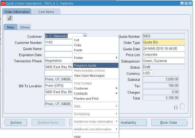Focus the Customer Number field
Viewport: 195px width, 138px height.
[x=58, y=42]
